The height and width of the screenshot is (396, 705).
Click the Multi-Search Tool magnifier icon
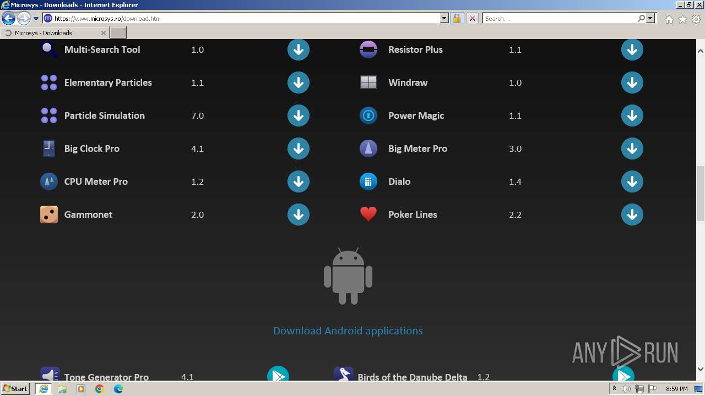click(x=49, y=50)
